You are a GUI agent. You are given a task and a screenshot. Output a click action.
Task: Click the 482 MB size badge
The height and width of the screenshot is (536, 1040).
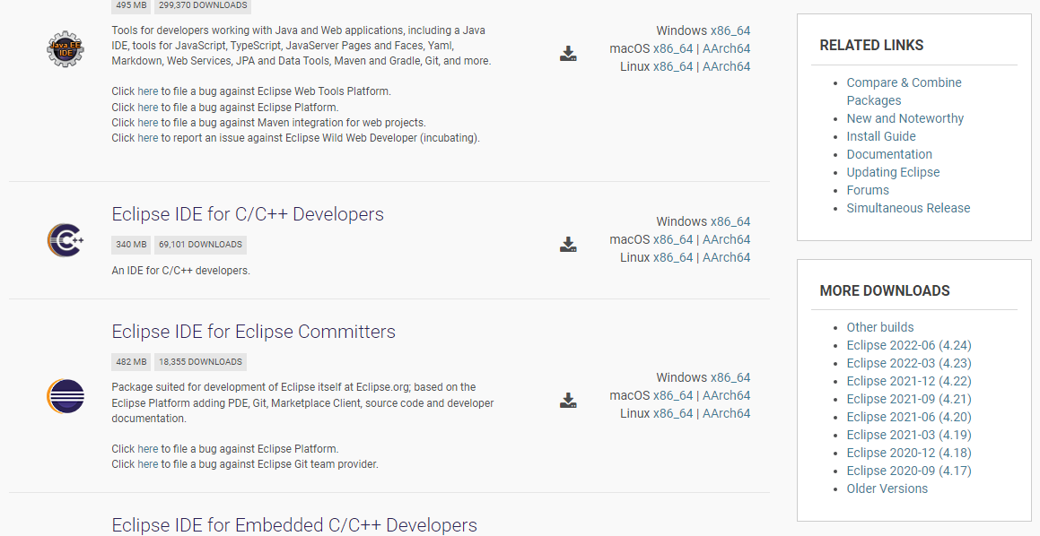tap(131, 362)
